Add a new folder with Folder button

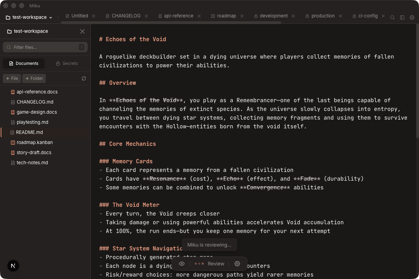pyautogui.click(x=34, y=78)
